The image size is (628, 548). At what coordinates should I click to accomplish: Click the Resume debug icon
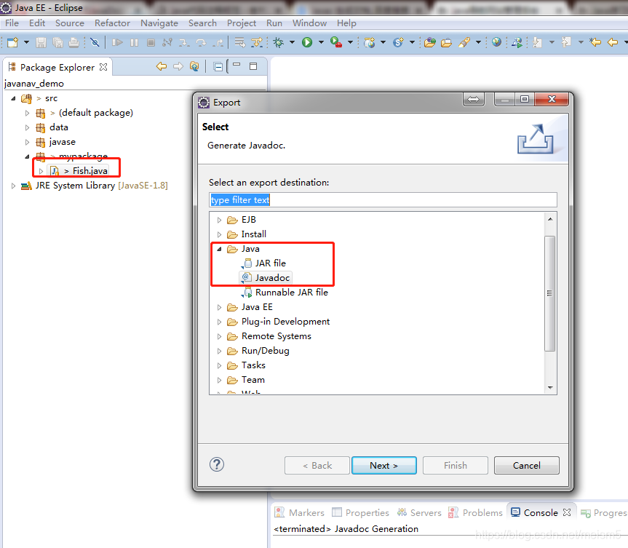click(x=117, y=42)
